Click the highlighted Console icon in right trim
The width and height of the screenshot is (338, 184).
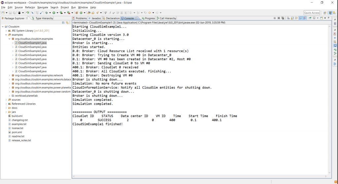click(335, 45)
